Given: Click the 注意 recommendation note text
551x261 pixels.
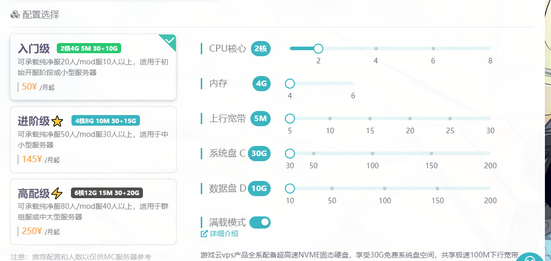Looking at the screenshot, I should click(81, 257).
